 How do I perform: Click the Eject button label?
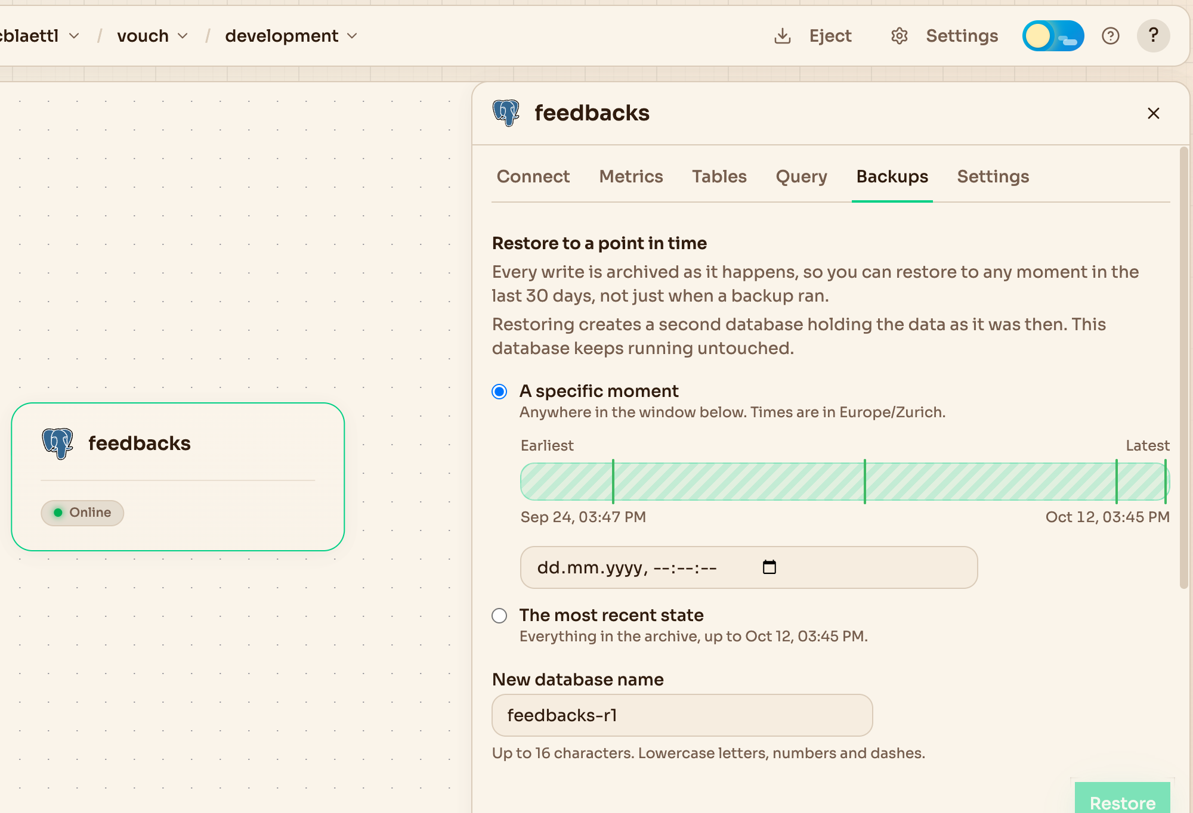(830, 36)
